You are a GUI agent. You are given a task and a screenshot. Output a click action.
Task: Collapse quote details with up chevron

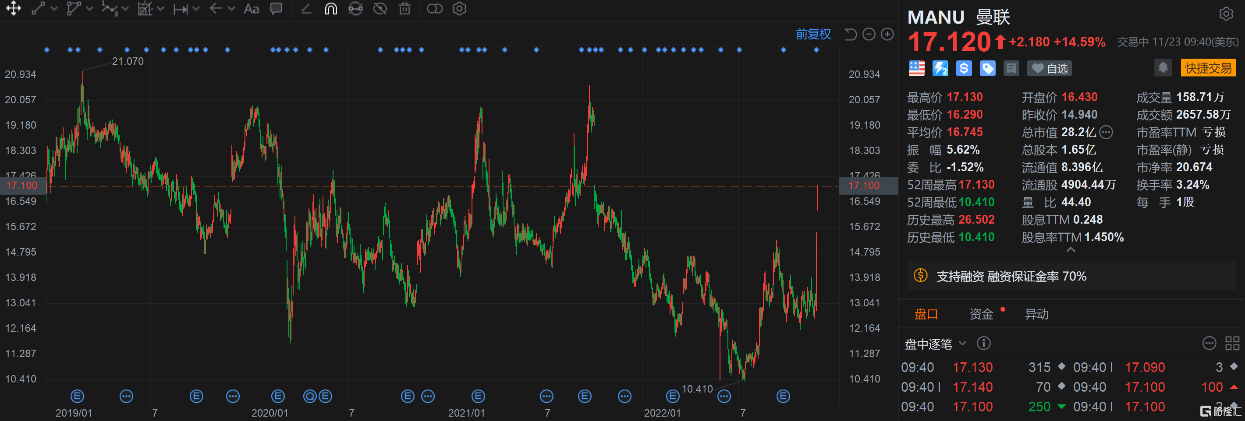(x=1071, y=250)
